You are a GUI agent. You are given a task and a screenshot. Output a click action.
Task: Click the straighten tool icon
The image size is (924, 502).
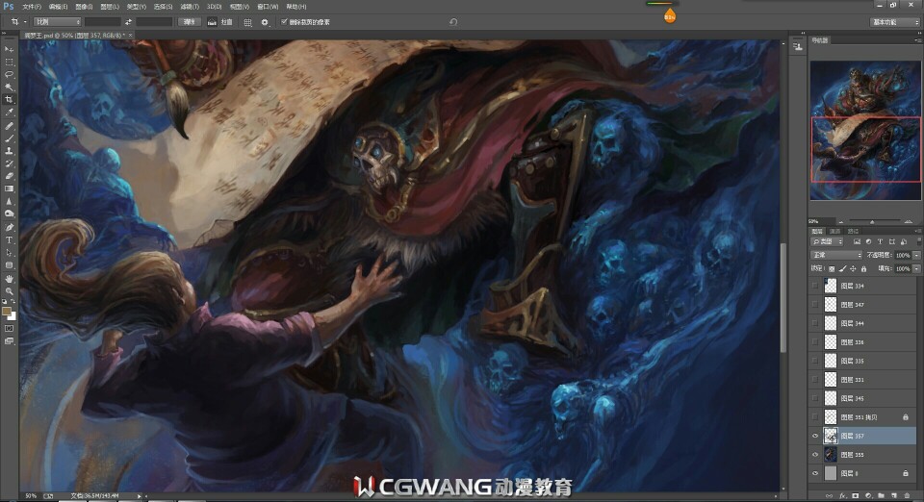212,22
